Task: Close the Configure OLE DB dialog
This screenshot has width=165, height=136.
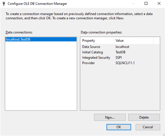Action: tap(159, 4)
